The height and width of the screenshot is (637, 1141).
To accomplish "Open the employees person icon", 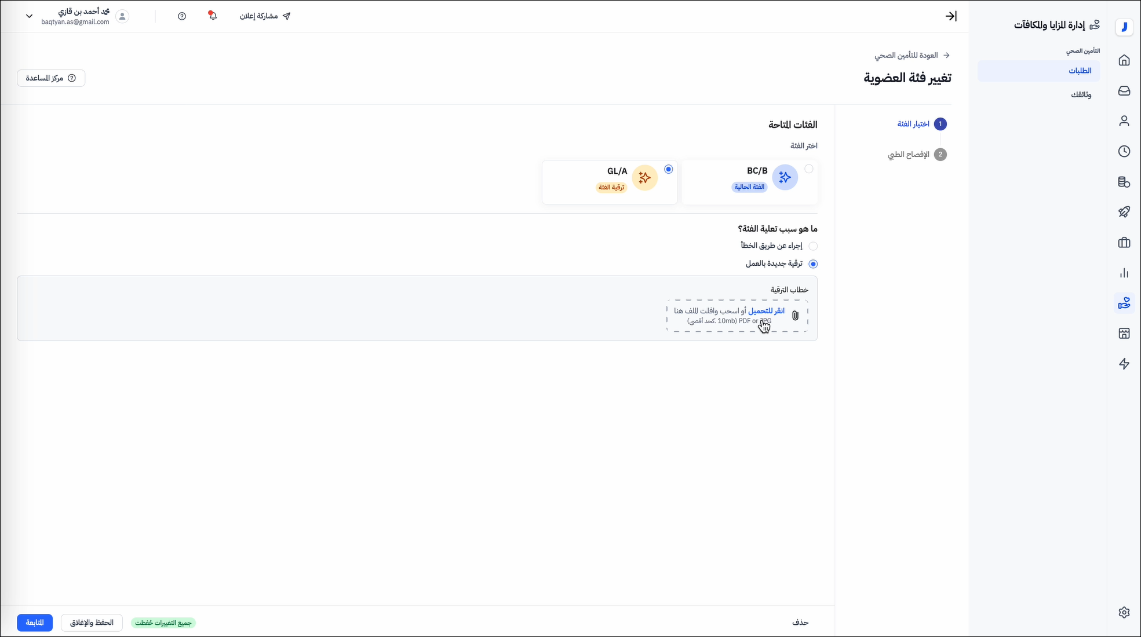I will (x=1124, y=121).
